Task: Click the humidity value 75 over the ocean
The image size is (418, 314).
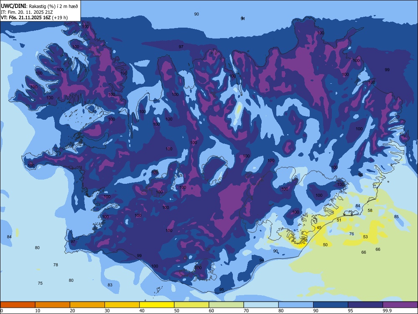Action: [40, 283]
